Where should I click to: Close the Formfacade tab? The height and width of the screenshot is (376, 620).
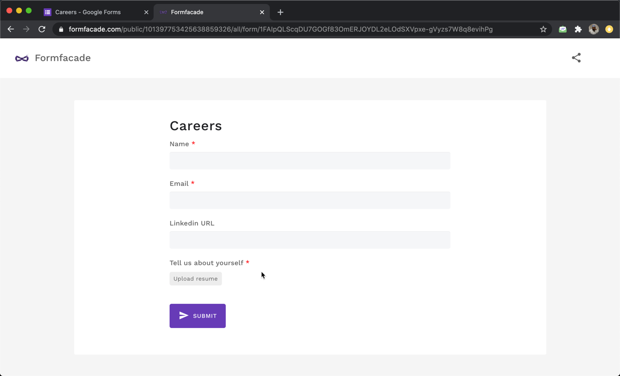(x=262, y=12)
